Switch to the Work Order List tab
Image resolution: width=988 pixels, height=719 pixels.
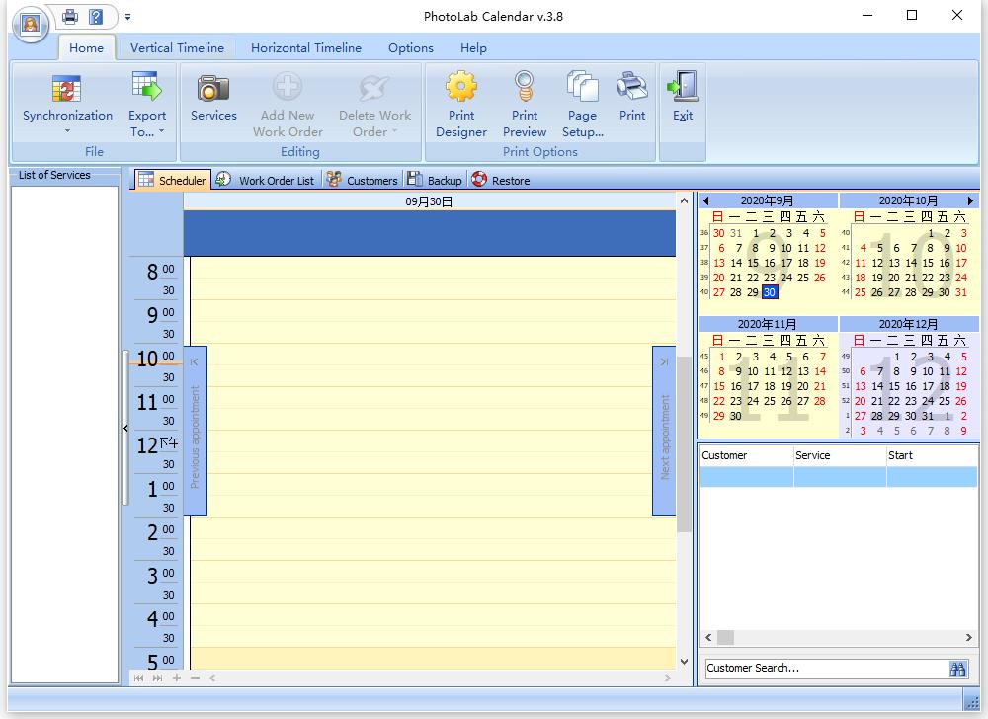click(x=274, y=180)
